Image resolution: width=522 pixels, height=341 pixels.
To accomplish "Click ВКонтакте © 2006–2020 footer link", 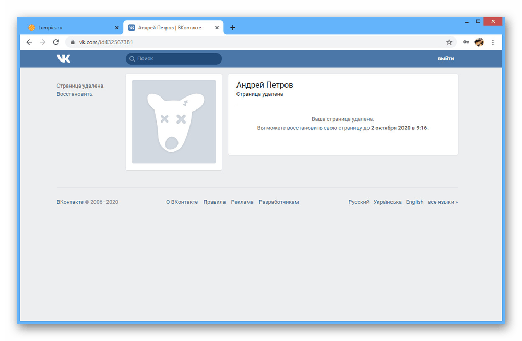I will point(87,202).
